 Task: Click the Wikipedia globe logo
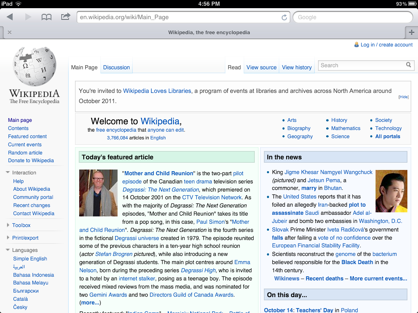[35, 66]
